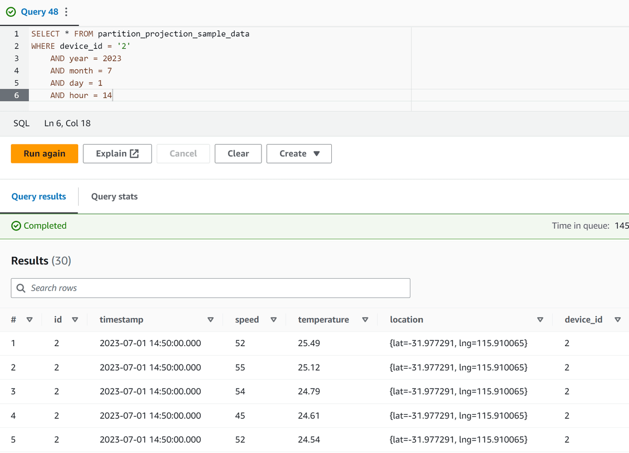Open the timestamp column filter dropdown
629x453 pixels.
pyautogui.click(x=210, y=319)
